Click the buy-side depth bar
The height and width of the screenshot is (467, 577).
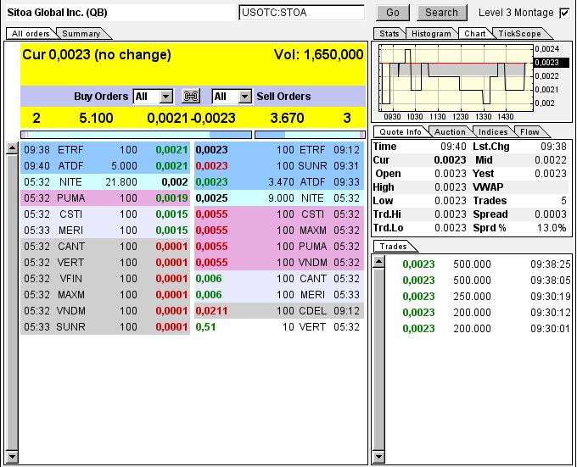point(136,134)
